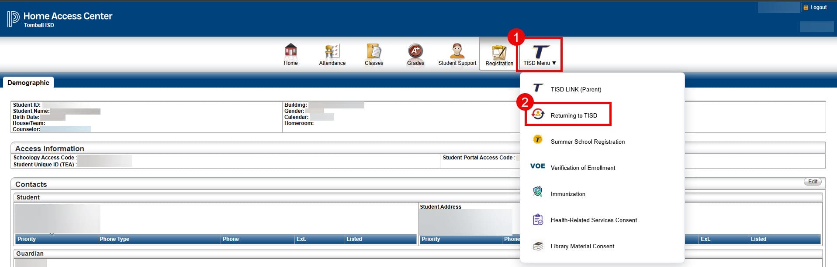The image size is (837, 267).
Task: Click Student Ext. column header
Action: tap(301, 239)
